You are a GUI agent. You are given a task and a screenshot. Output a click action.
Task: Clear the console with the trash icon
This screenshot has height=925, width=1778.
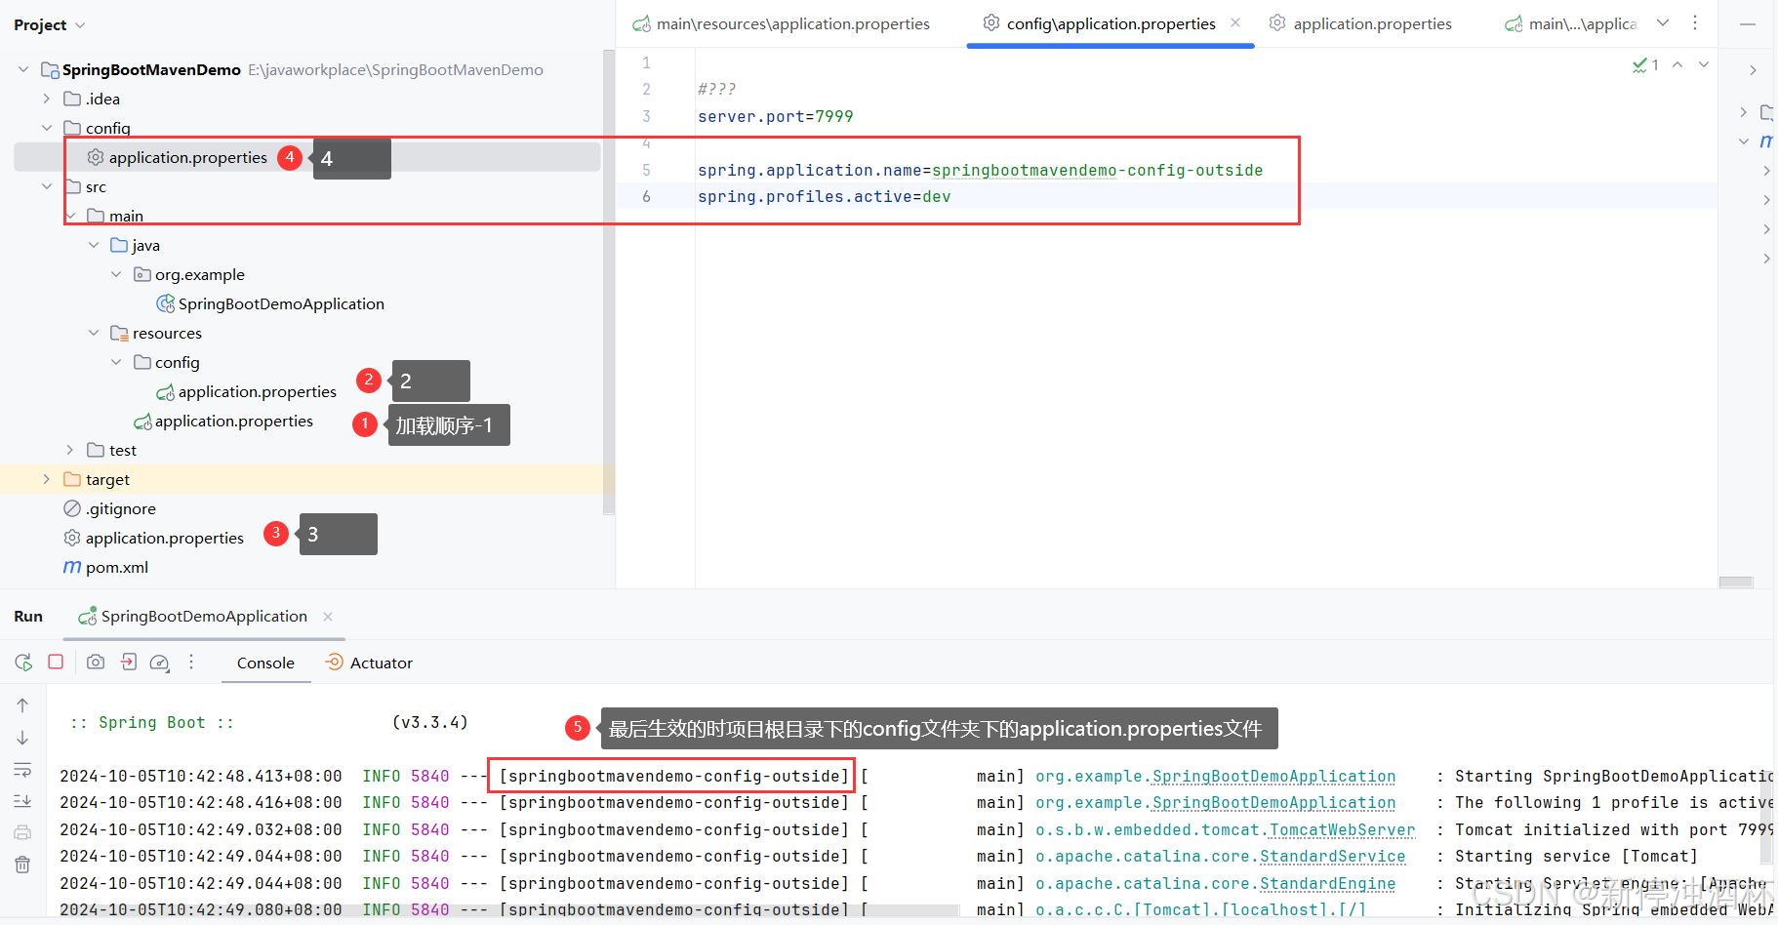[22, 865]
